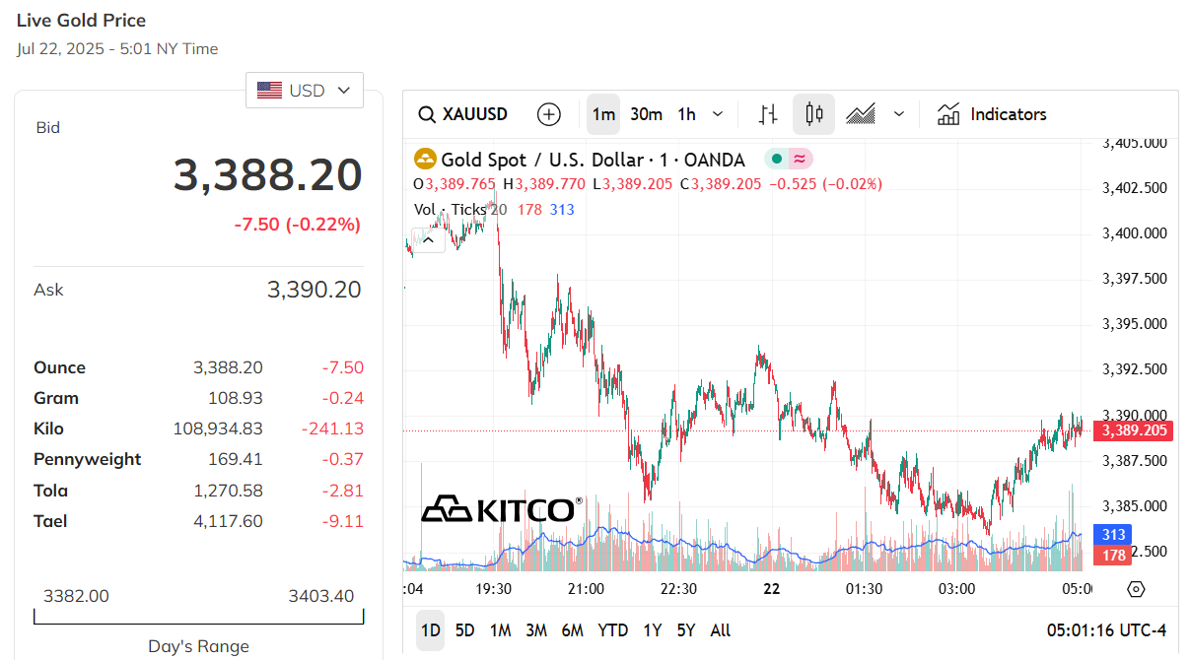
Task: Click the day's low 3382.00
Action: [76, 596]
